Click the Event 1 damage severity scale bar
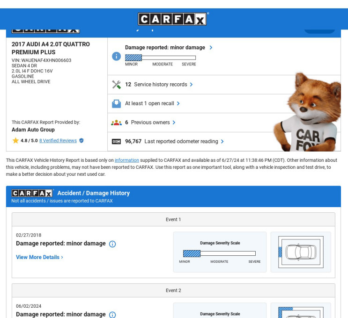The height and width of the screenshot is (318, 348). click(x=219, y=253)
